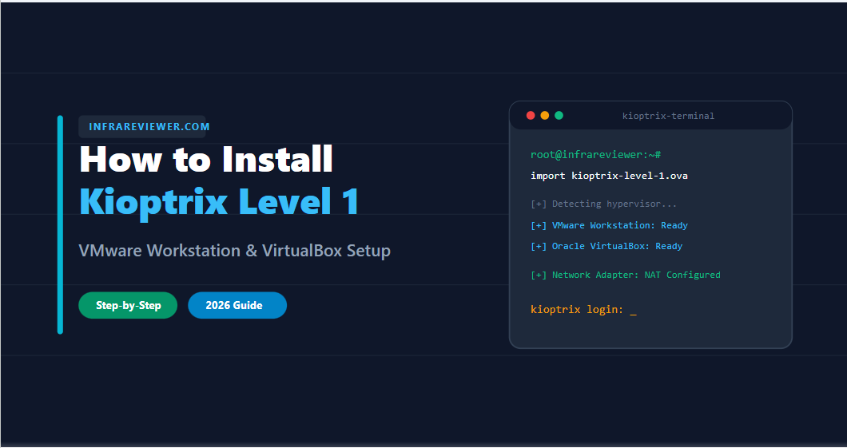Click the 'Kioptrix Level 1' heading
This screenshot has height=448, width=847.
[219, 202]
